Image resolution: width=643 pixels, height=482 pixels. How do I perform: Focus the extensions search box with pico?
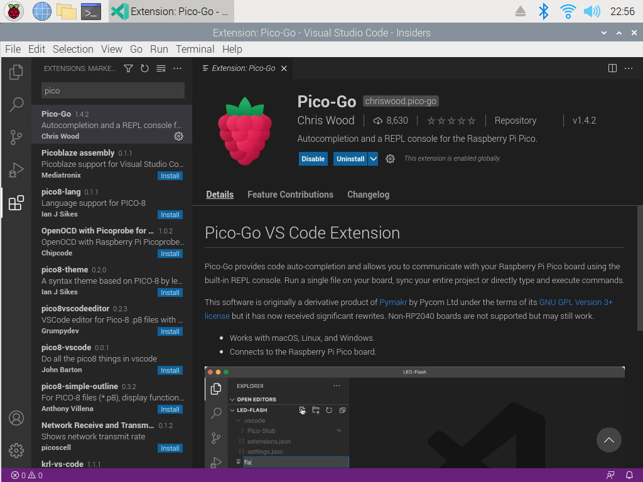(113, 90)
